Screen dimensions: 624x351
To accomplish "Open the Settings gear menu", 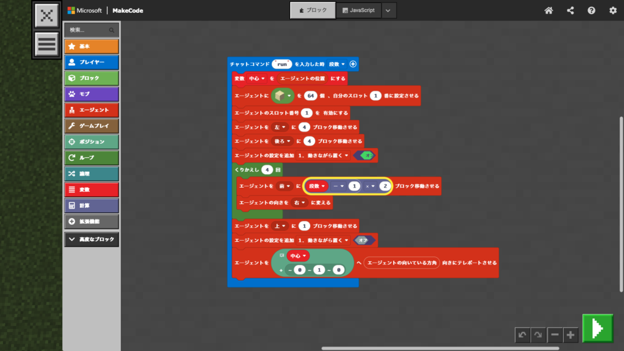I will 612,10.
